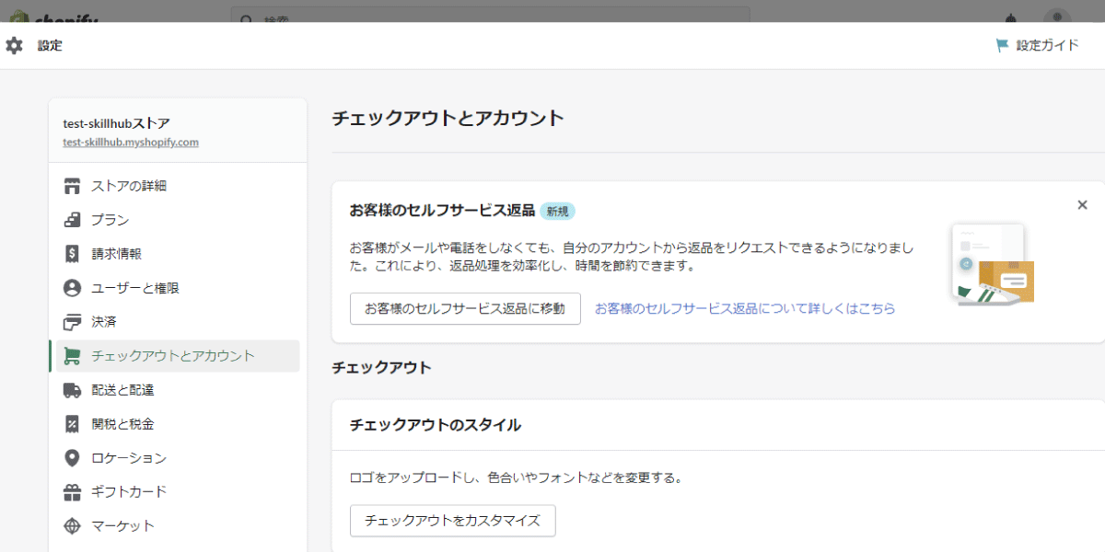Click the チェックアウトのスタイル heading
This screenshot has width=1105, height=552.
[x=436, y=425]
